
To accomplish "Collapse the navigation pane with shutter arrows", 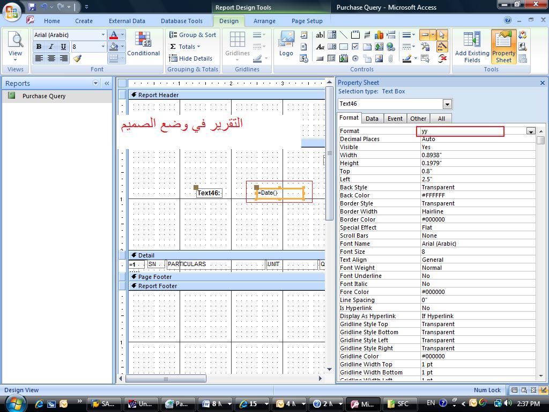I will coord(107,83).
